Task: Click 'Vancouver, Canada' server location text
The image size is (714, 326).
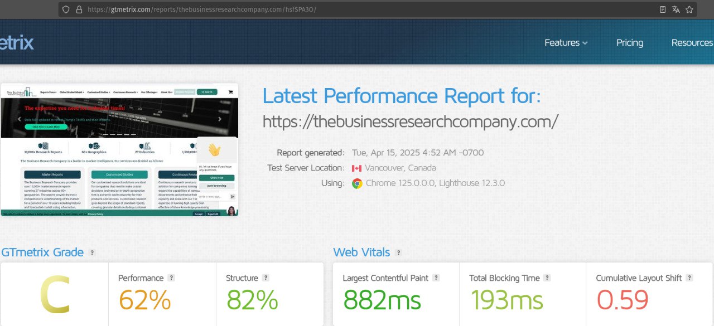Action: pos(401,168)
